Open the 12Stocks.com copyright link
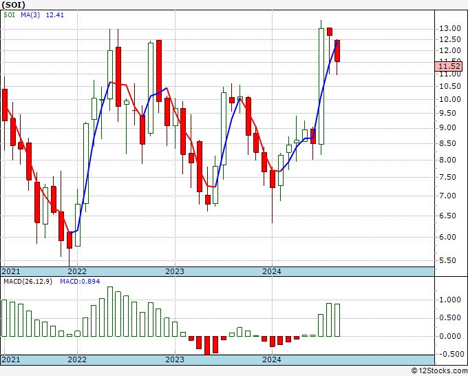Screen dimensions: 468x376 pos(439,370)
